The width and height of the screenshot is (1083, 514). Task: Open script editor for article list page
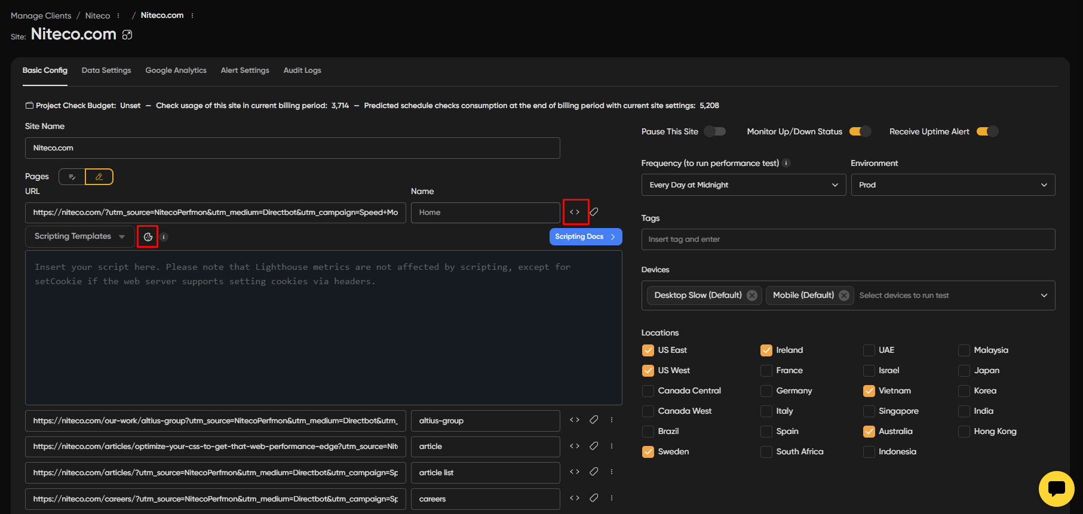click(x=575, y=472)
